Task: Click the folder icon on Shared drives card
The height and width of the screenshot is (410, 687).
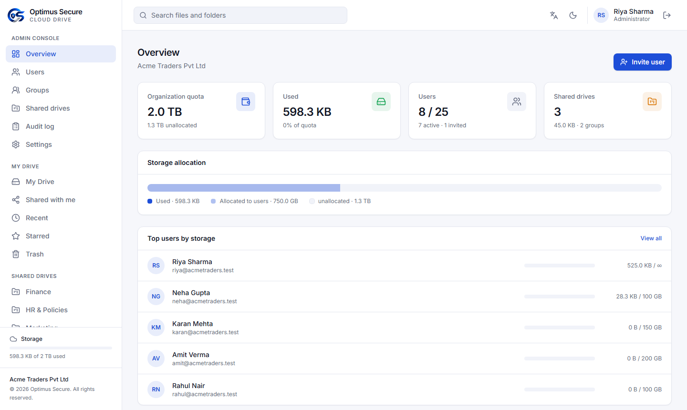Action: click(652, 102)
